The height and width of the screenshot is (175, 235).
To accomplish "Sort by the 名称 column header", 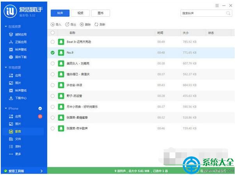I will click(72, 33).
